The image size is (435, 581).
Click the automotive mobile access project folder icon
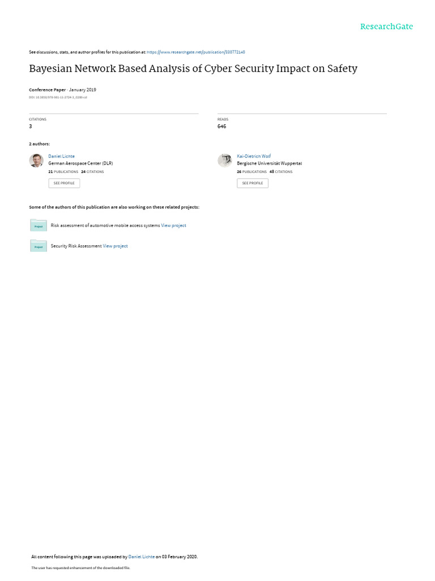coord(39,225)
